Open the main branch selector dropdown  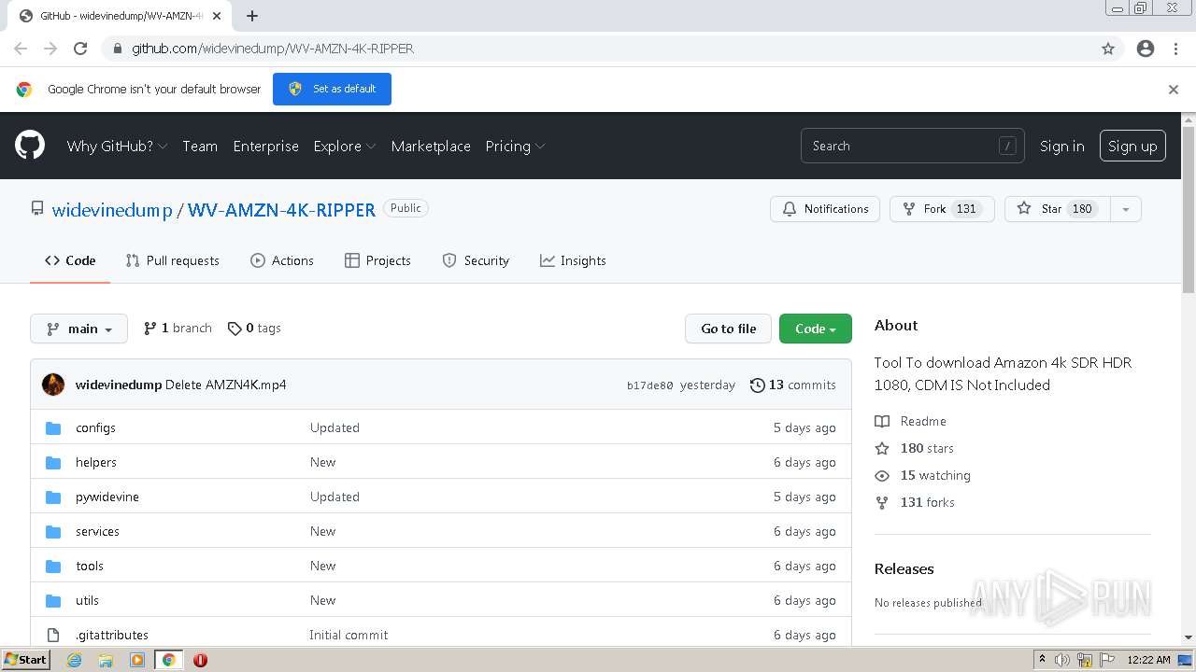coord(79,329)
